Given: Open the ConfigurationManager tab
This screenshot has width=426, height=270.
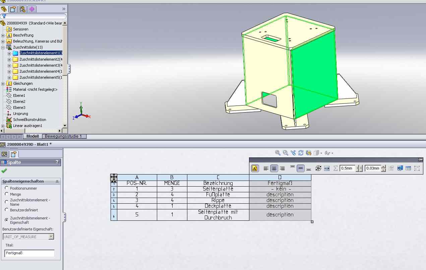Looking at the screenshot, I should 22,9.
